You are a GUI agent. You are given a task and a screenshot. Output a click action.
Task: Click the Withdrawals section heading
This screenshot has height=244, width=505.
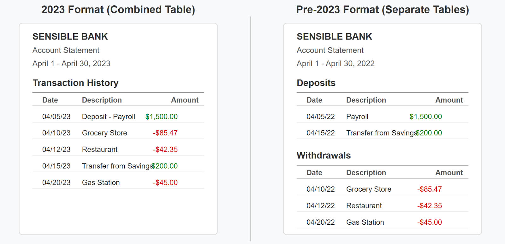pos(324,155)
